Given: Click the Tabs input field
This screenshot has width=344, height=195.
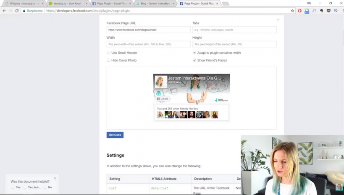Looking at the screenshot, I should tap(234, 30).
